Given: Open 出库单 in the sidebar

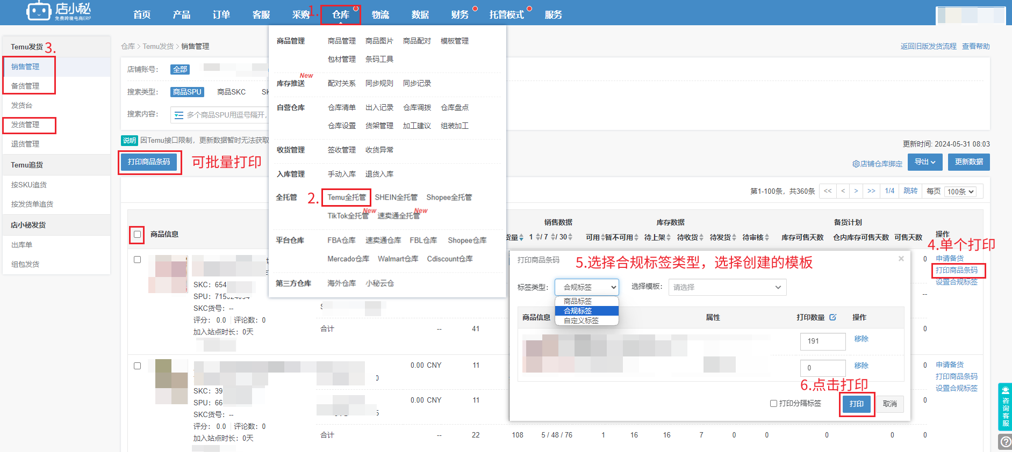Looking at the screenshot, I should point(22,245).
